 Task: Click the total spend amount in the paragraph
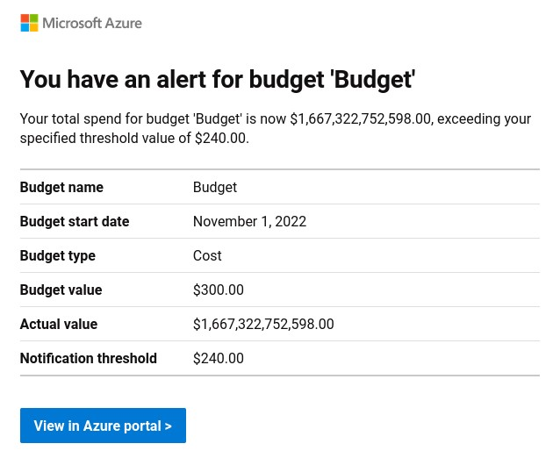click(360, 118)
